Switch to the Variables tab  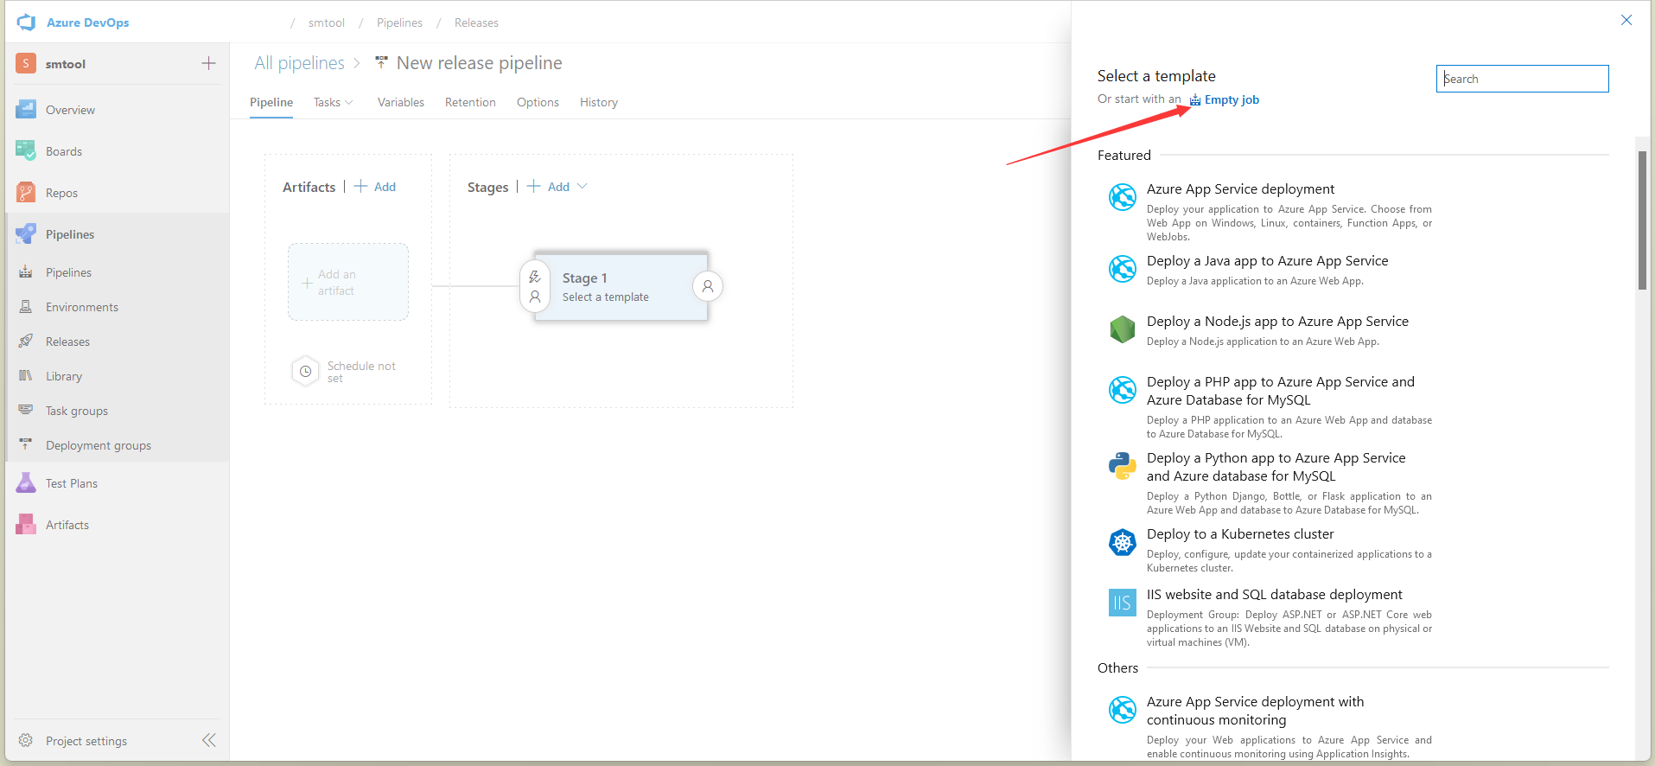pyautogui.click(x=400, y=102)
